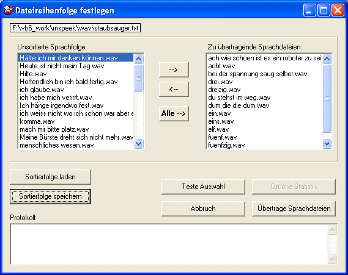Click down arrow of unsorted list scrollbar
This screenshot has height=275, width=348.
tap(139, 144)
